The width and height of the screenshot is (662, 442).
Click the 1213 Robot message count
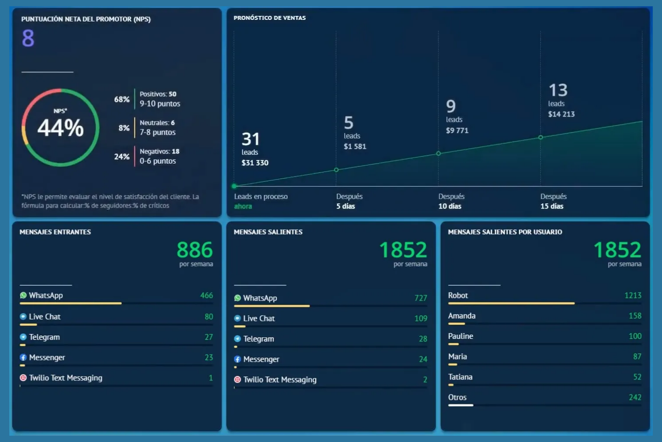coord(633,296)
